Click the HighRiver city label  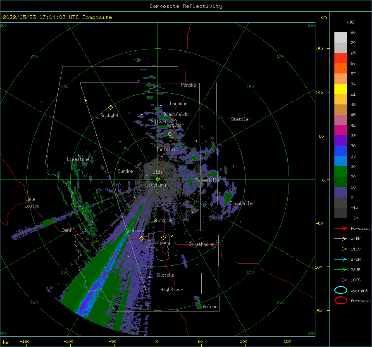click(x=172, y=290)
